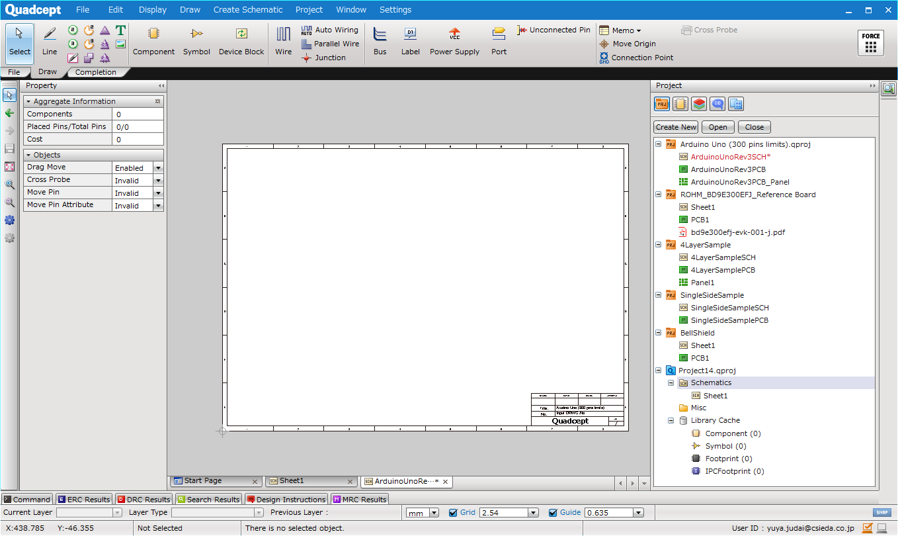The height and width of the screenshot is (536, 898).
Task: Open the Display menu
Action: 153,10
